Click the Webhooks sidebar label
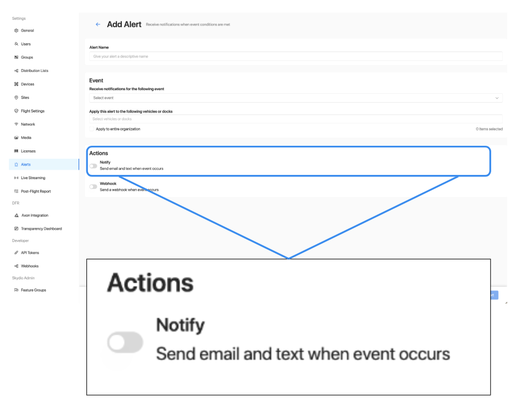Screen dimensions: 512x405 point(30,266)
